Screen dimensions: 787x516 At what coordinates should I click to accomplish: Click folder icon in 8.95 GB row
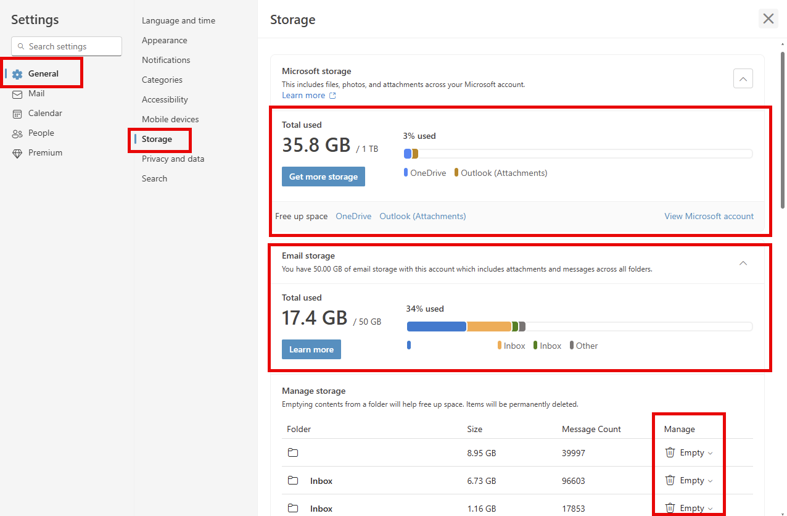[x=293, y=453]
